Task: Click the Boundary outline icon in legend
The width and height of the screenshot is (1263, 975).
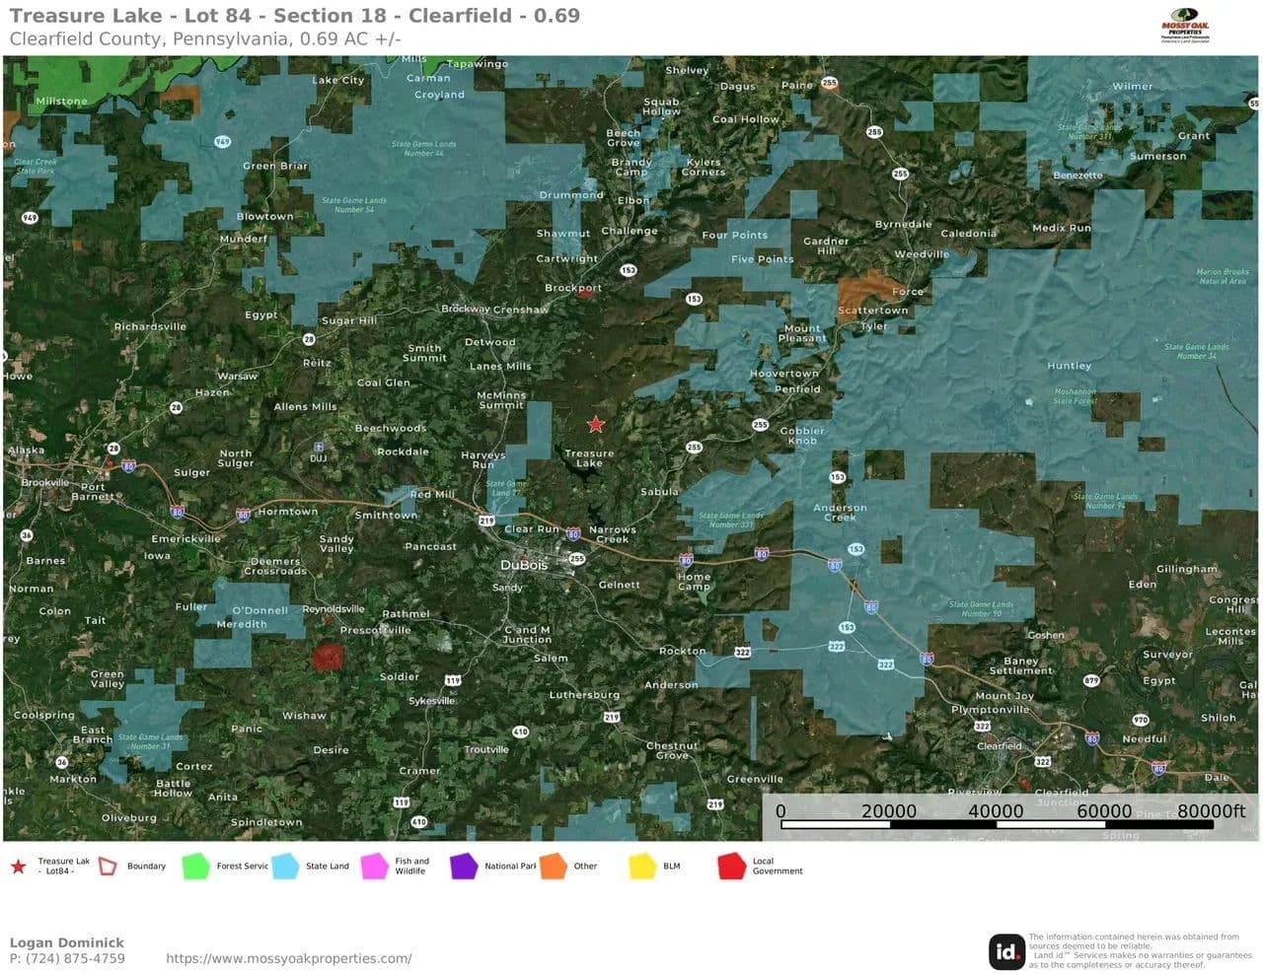Action: [x=108, y=867]
